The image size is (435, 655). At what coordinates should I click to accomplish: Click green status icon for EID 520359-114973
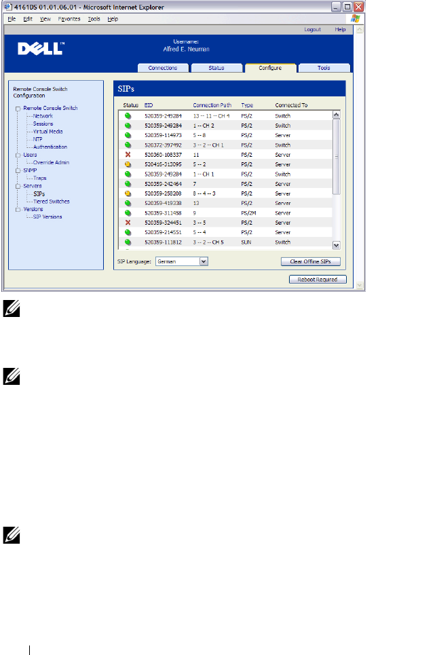(128, 135)
